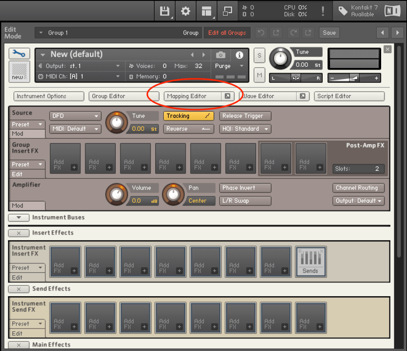
Task: Solo the instrument with S button
Action: click(x=259, y=55)
